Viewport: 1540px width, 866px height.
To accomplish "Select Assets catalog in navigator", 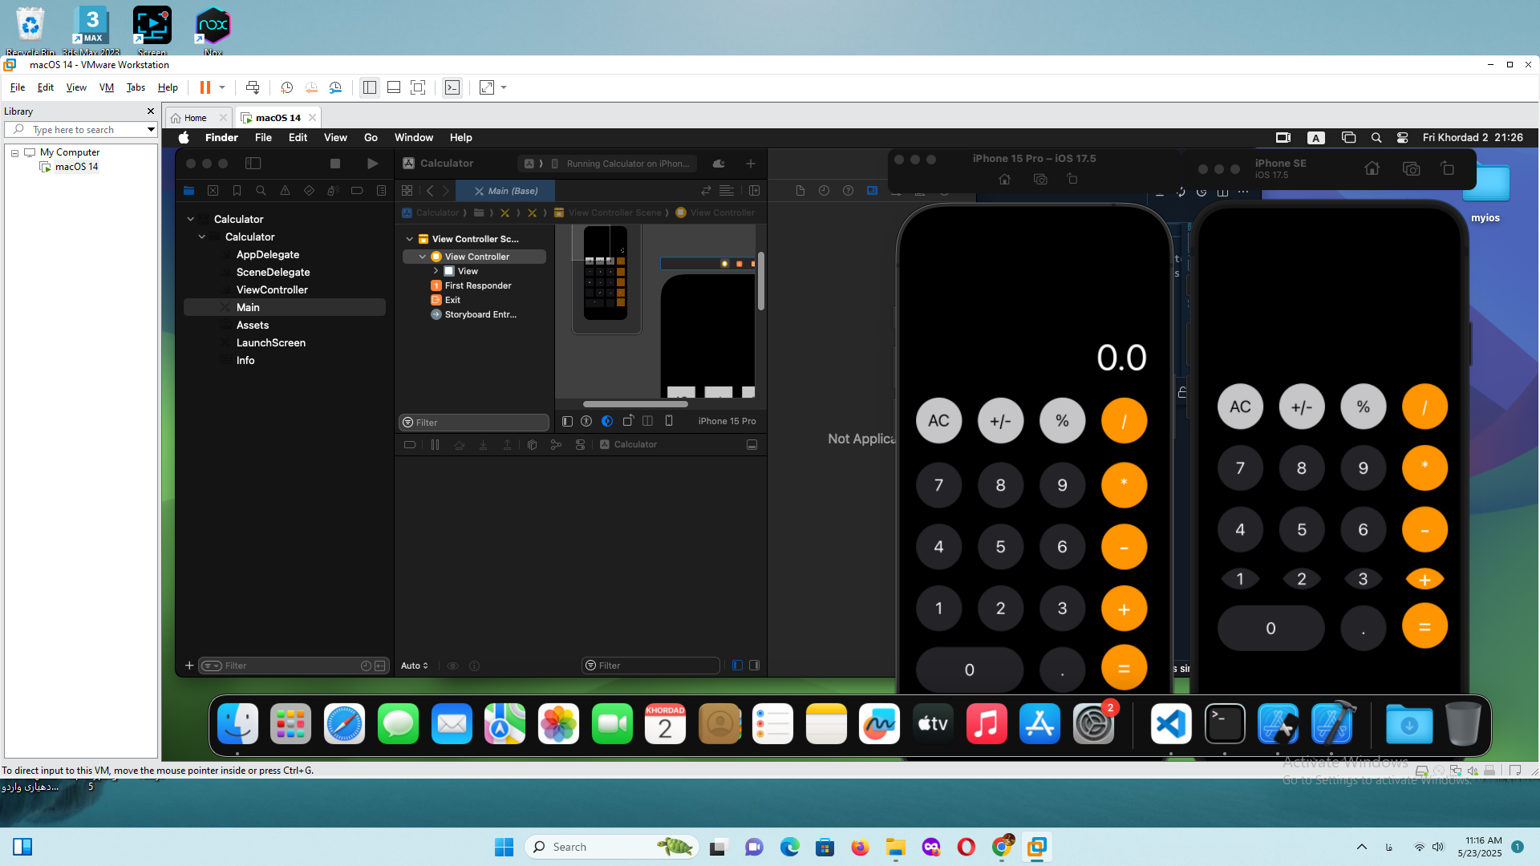I will click(x=253, y=325).
